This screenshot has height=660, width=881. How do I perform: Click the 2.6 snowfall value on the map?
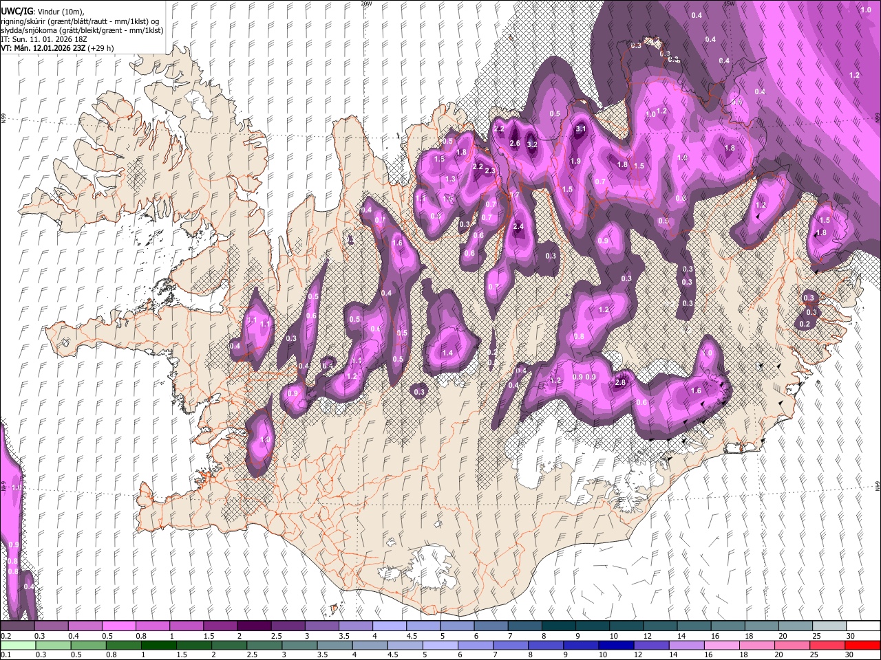click(x=515, y=143)
